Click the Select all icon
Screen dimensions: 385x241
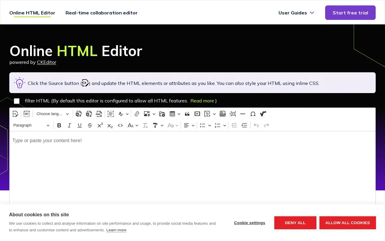(x=111, y=114)
